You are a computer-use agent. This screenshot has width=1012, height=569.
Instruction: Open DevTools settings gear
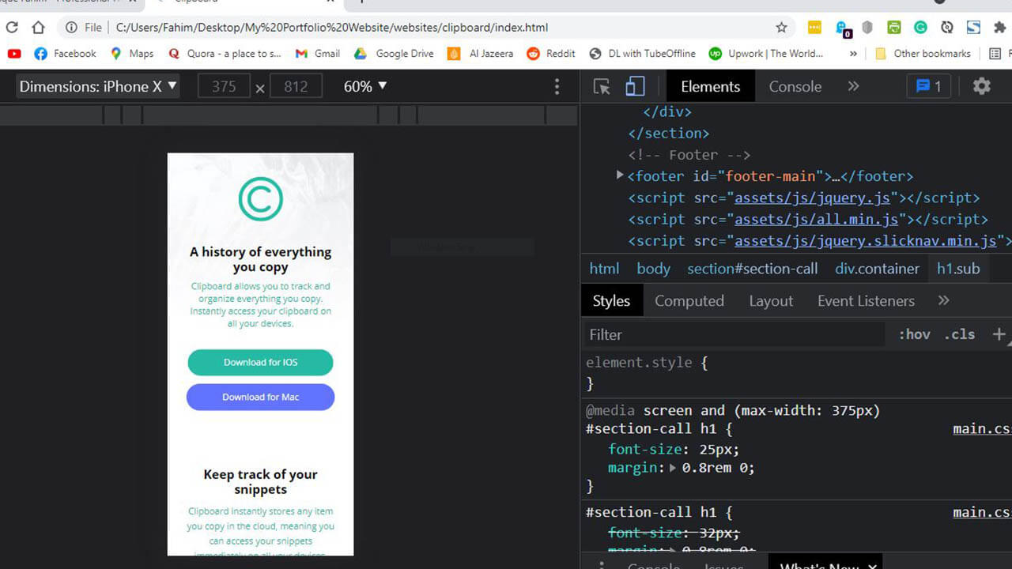[981, 86]
